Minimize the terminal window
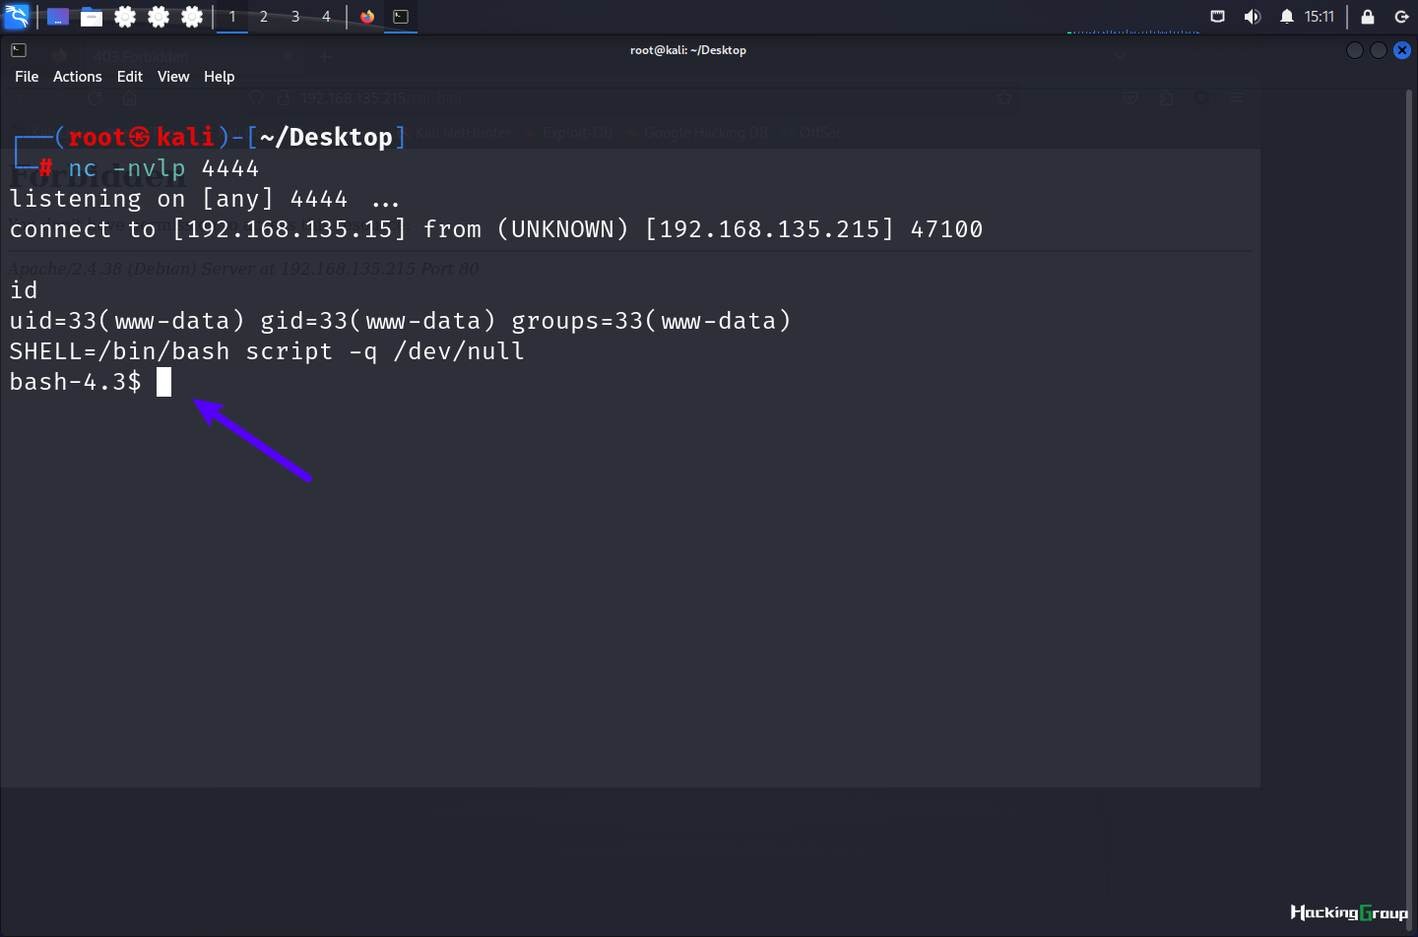The height and width of the screenshot is (937, 1418). click(1355, 50)
